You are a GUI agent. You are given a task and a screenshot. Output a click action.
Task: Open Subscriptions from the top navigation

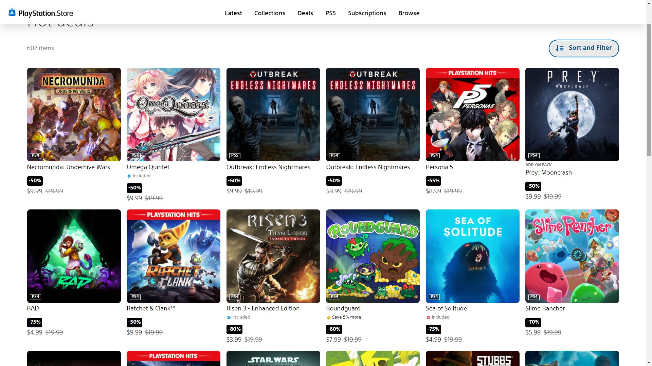(x=367, y=13)
